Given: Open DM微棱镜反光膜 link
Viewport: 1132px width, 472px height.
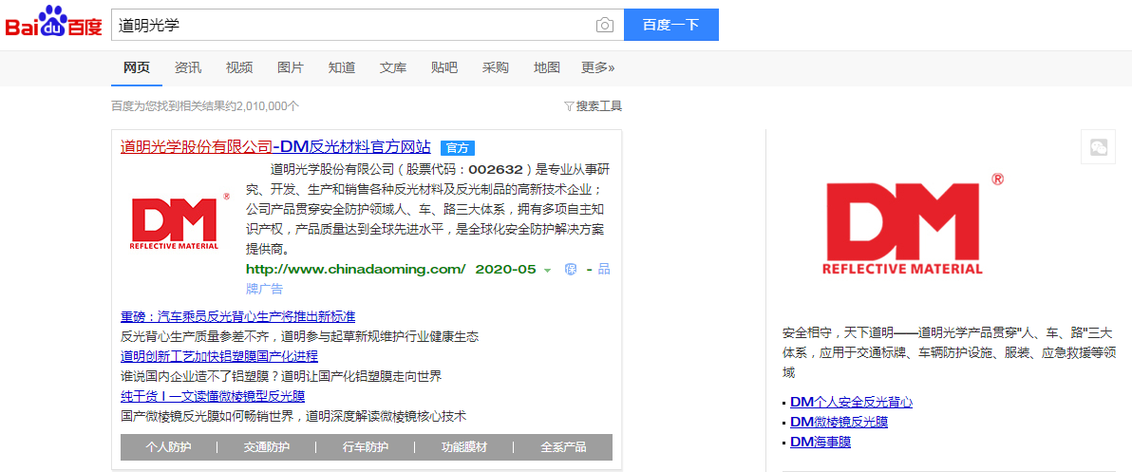Looking at the screenshot, I should (839, 422).
